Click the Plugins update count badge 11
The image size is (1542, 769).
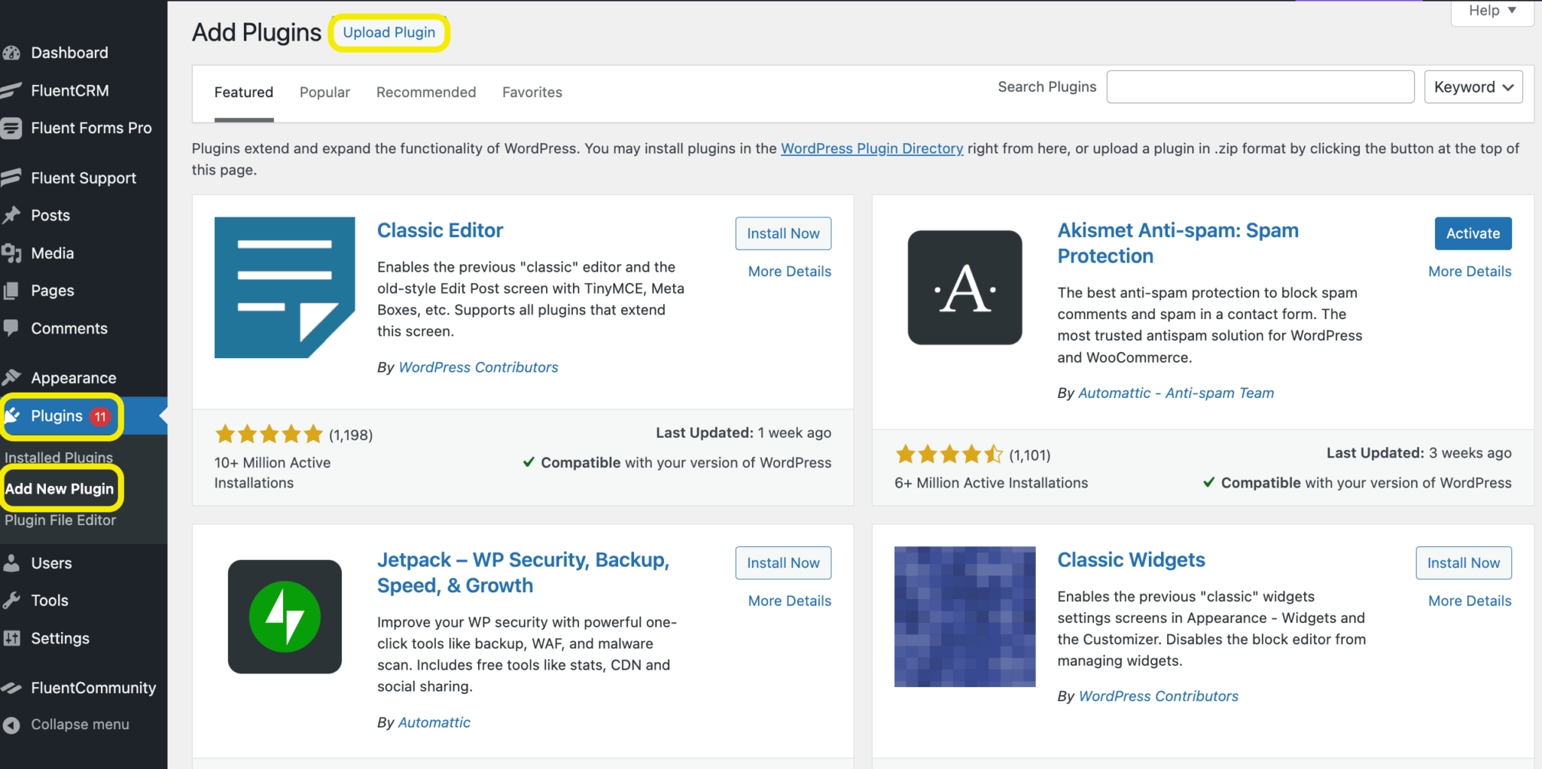[x=100, y=416]
